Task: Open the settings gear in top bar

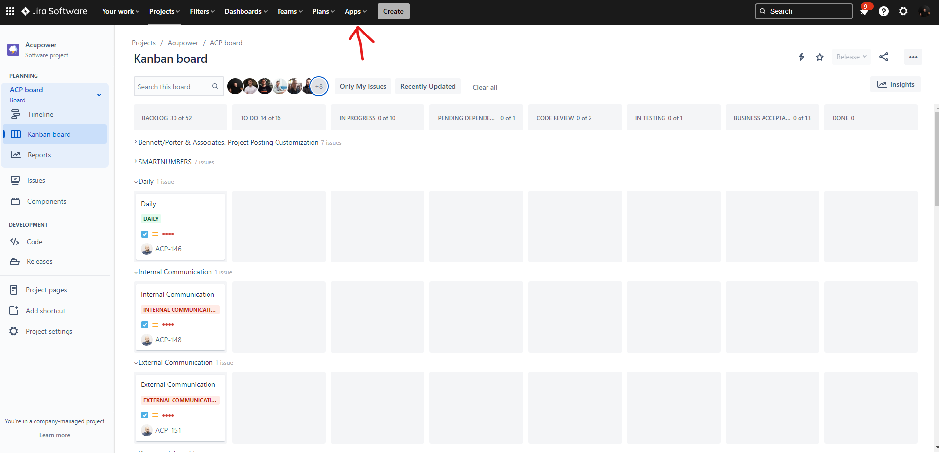Action: pyautogui.click(x=904, y=11)
